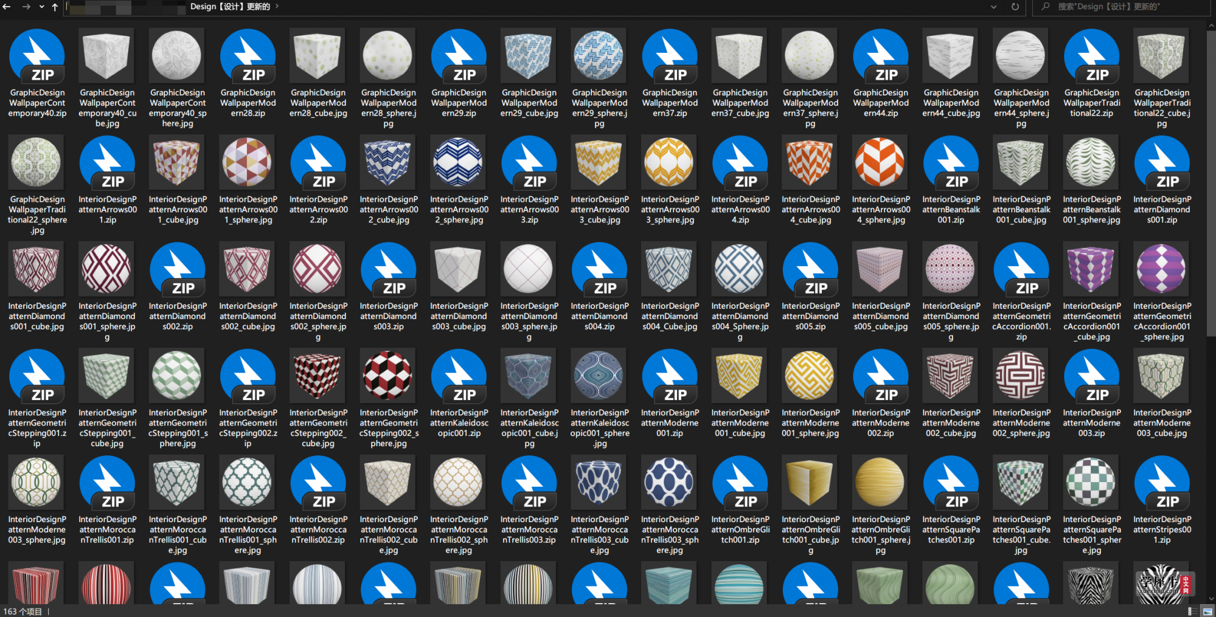This screenshot has width=1216, height=617.
Task: Select OmbreGlitch001_cube.jpg gold thumbnail
Action: tap(810, 482)
